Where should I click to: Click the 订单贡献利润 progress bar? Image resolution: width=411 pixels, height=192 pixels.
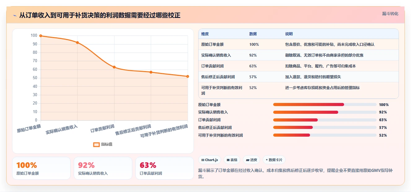point(325,120)
